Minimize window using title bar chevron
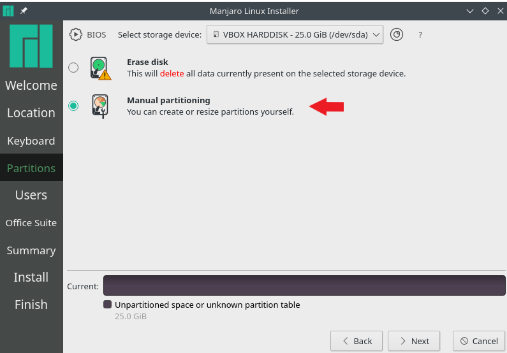Image resolution: width=507 pixels, height=353 pixels. coord(470,11)
